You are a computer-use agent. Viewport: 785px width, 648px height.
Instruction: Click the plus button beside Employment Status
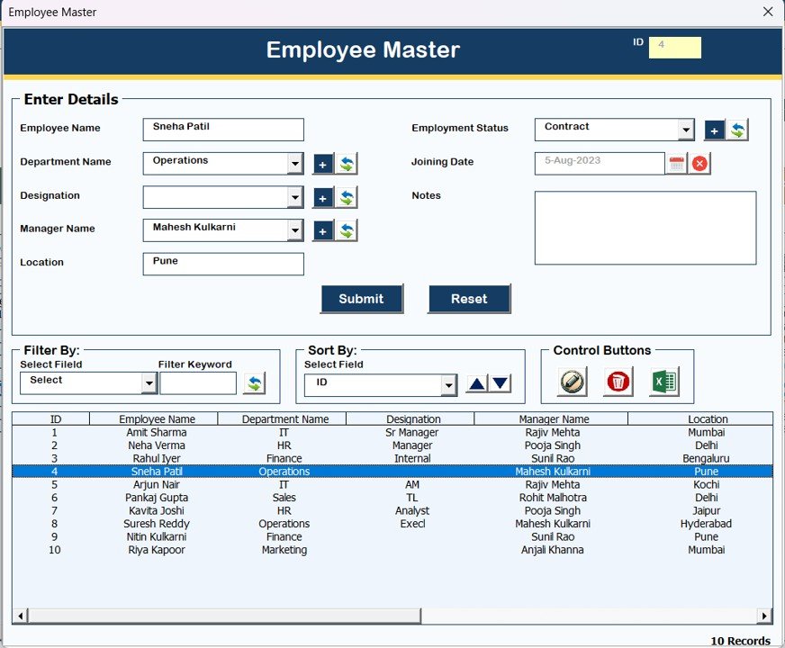(x=714, y=130)
